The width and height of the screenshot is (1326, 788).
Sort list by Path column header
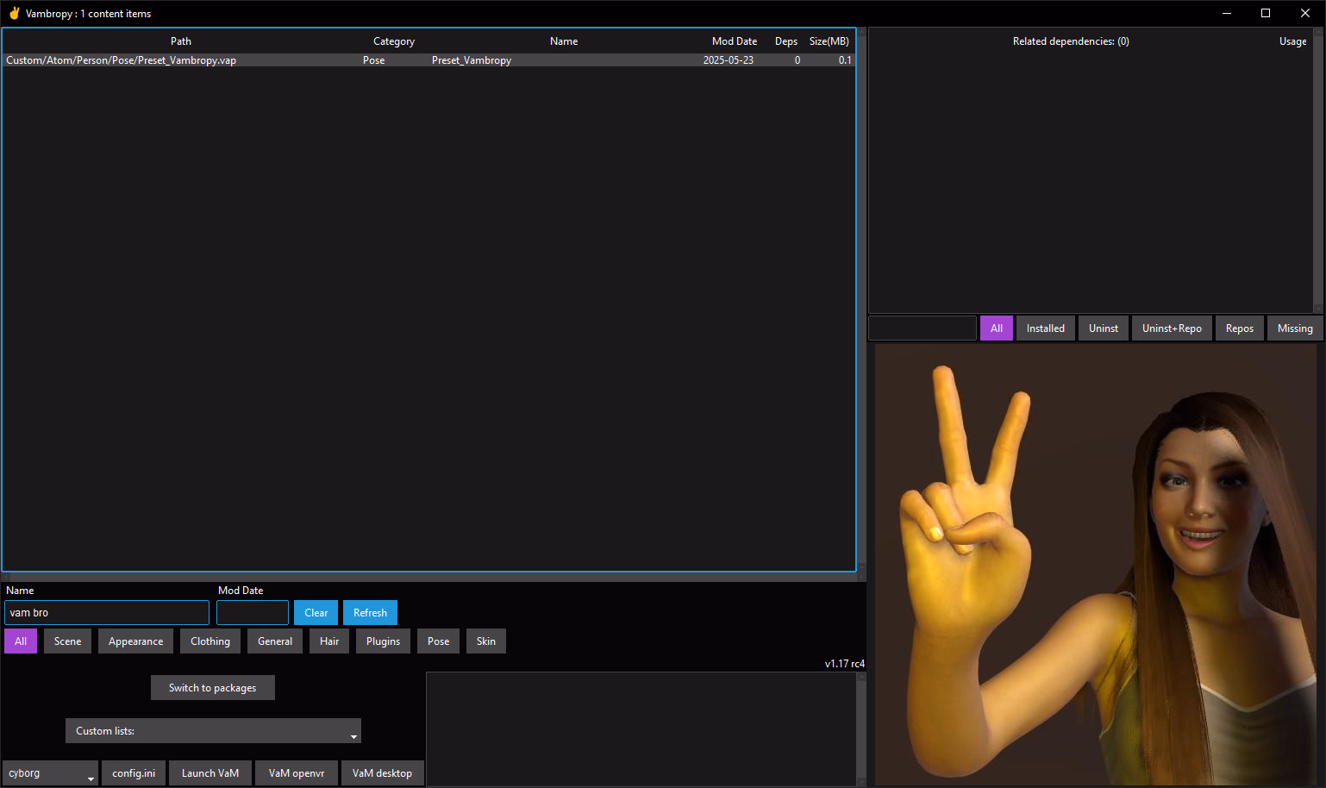[x=181, y=41]
